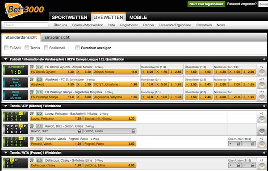The width and height of the screenshot is (268, 171).
Task: Enable the Fußball filter checkbox
Action: (6, 48)
